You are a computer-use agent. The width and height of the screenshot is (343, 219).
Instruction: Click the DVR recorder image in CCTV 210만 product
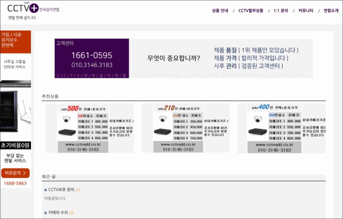pyautogui.click(x=162, y=131)
